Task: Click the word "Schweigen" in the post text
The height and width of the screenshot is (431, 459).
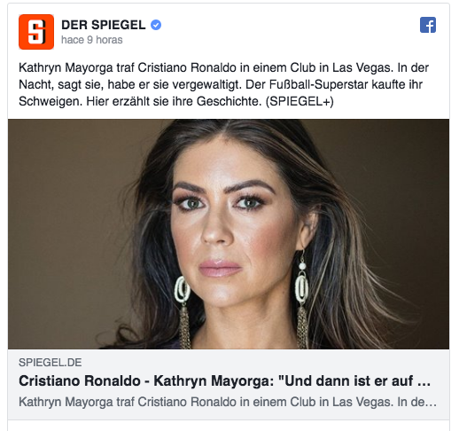Action: [50, 101]
